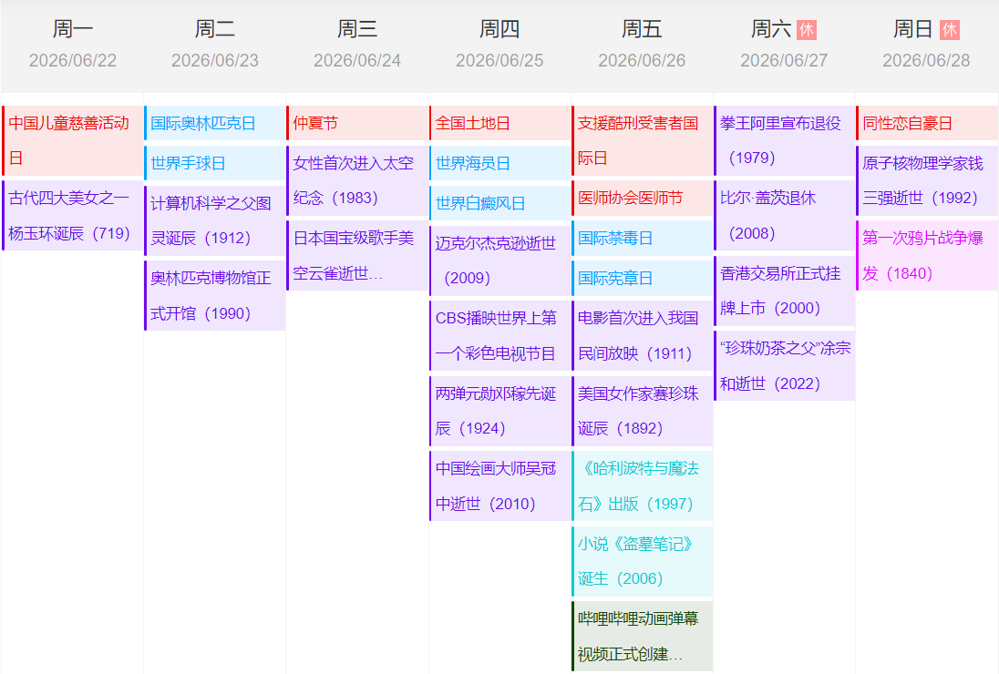
Task: Click 《哈利波特与魔法石》出版 (1997) entry
Action: click(642, 485)
